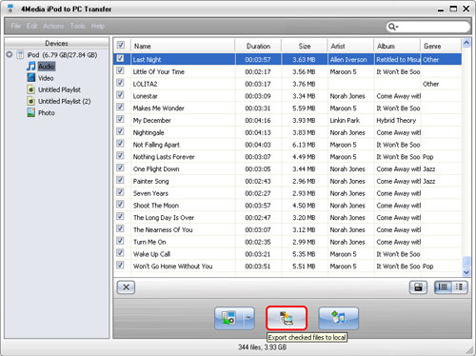Uncheck the Makes Me Wonder checkbox
This screenshot has height=356, width=476.
pyautogui.click(x=120, y=107)
